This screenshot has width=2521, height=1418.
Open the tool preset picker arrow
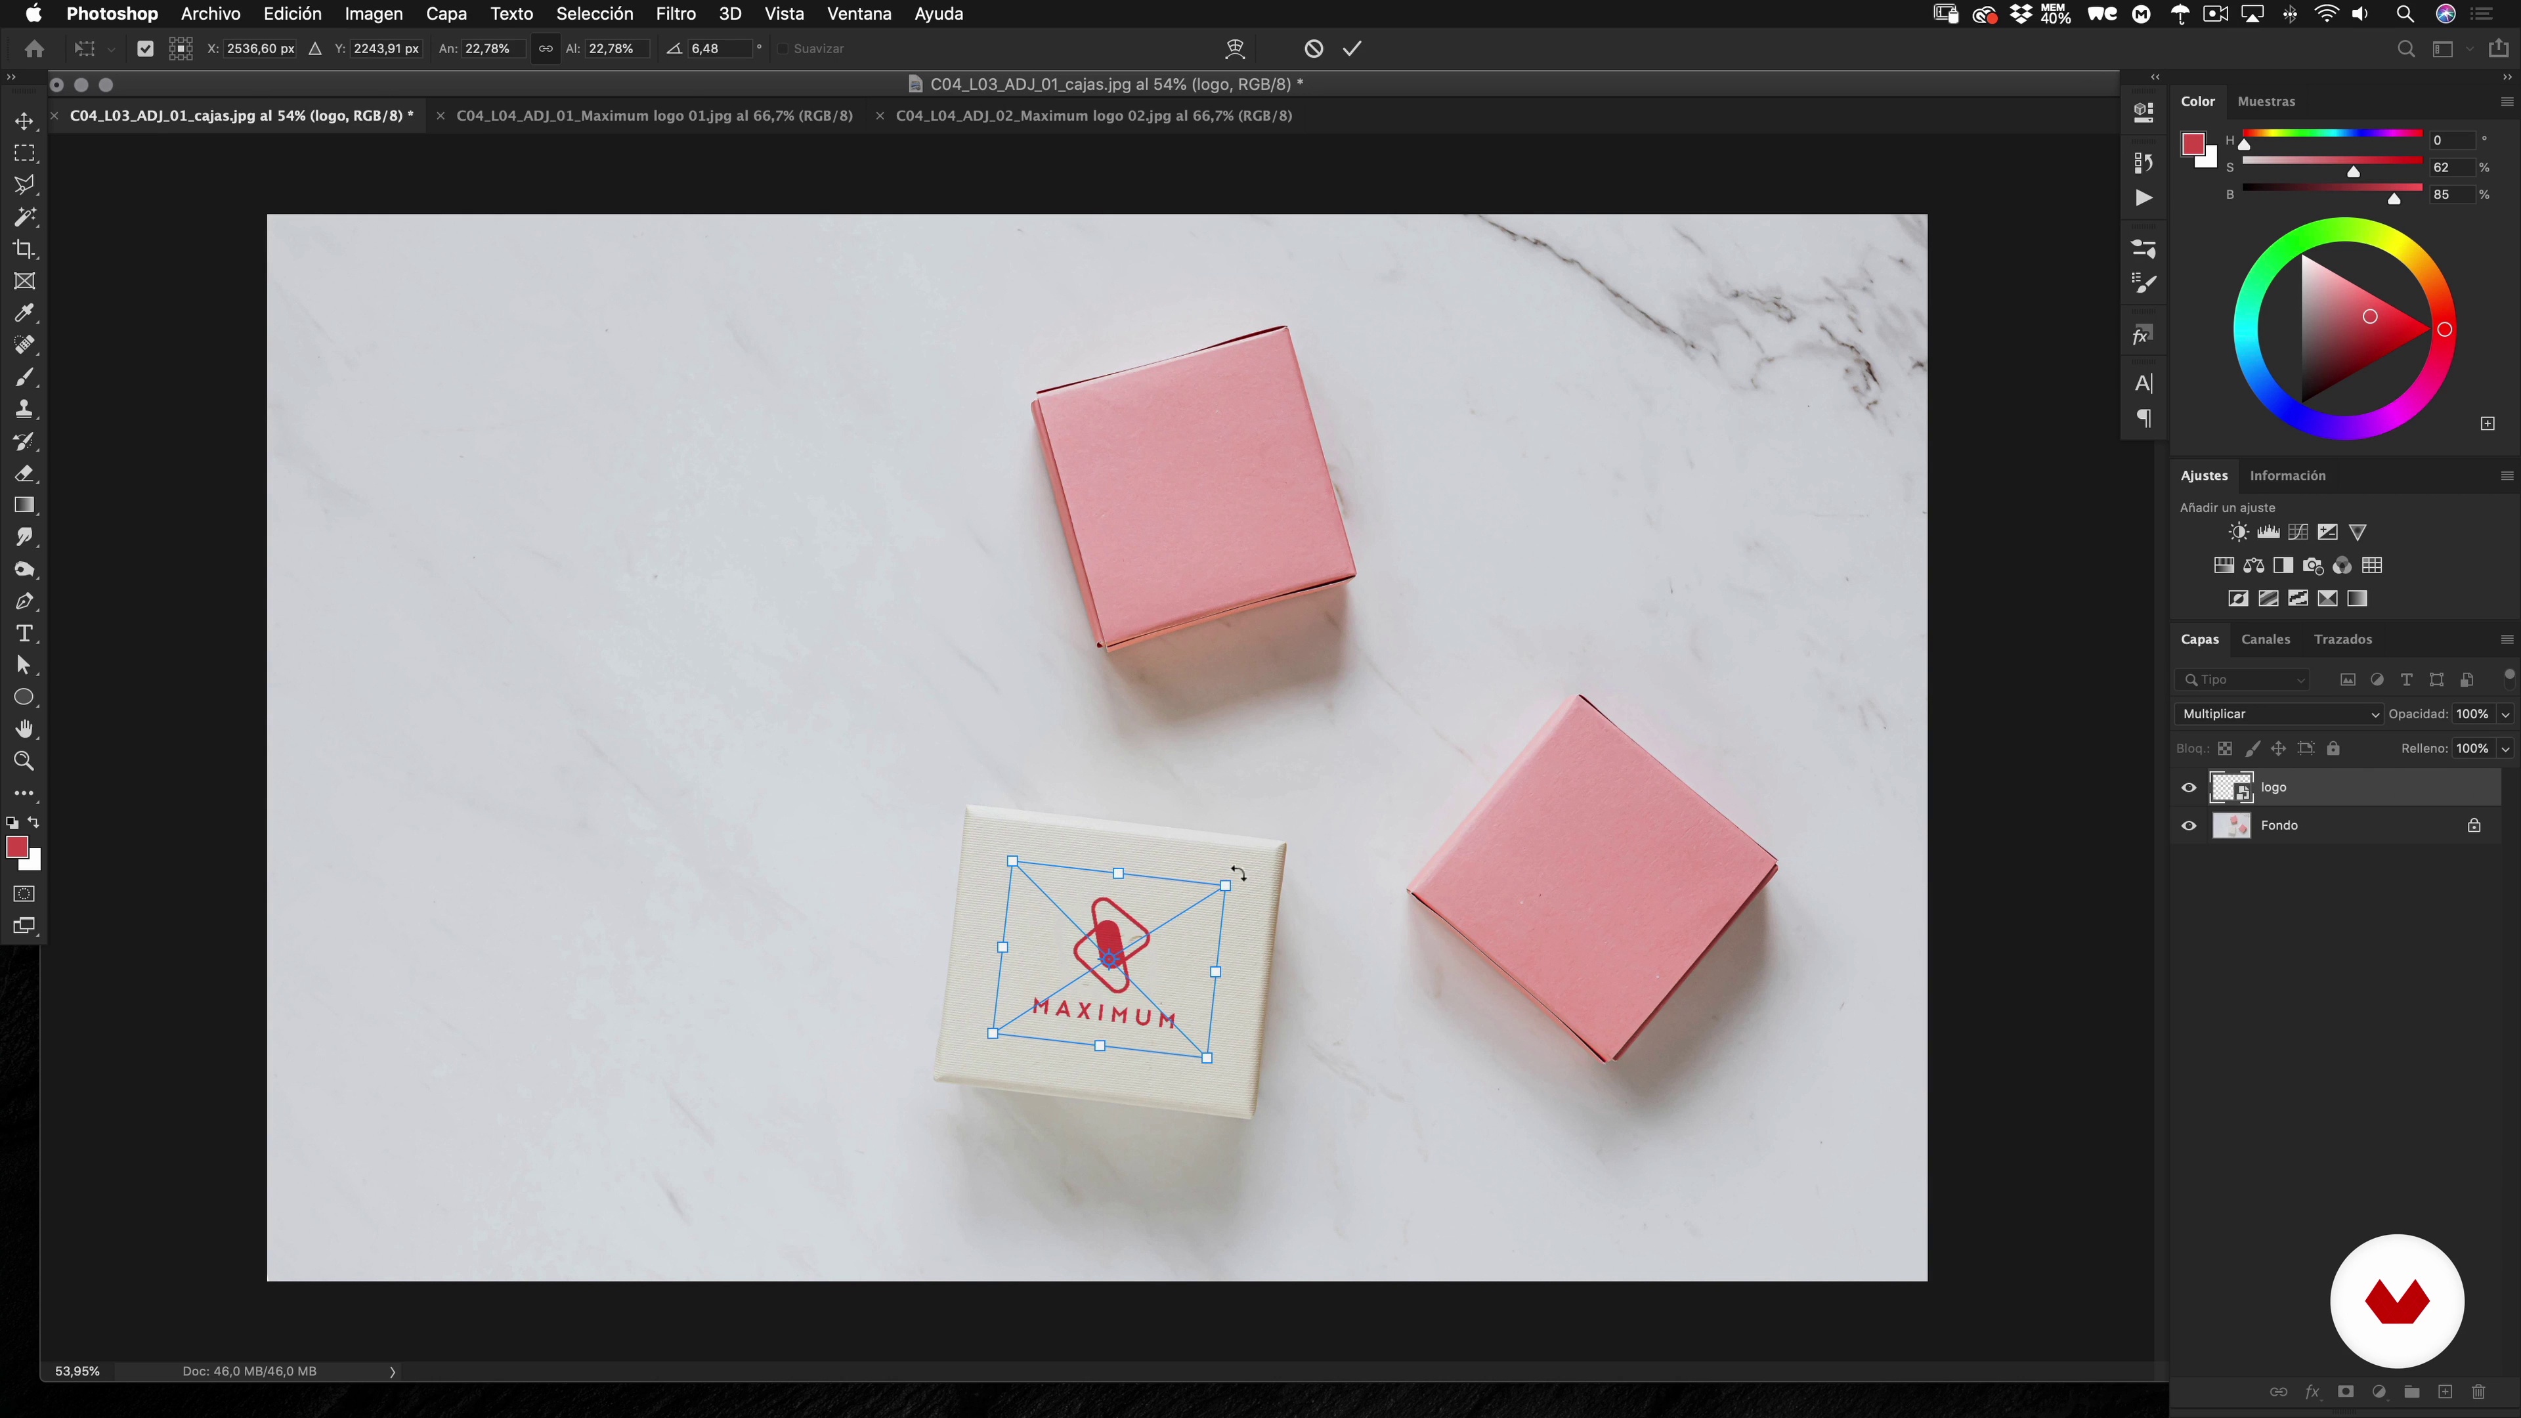pos(110,49)
